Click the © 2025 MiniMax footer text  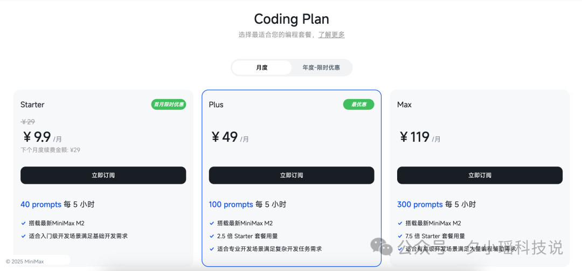pyautogui.click(x=25, y=261)
